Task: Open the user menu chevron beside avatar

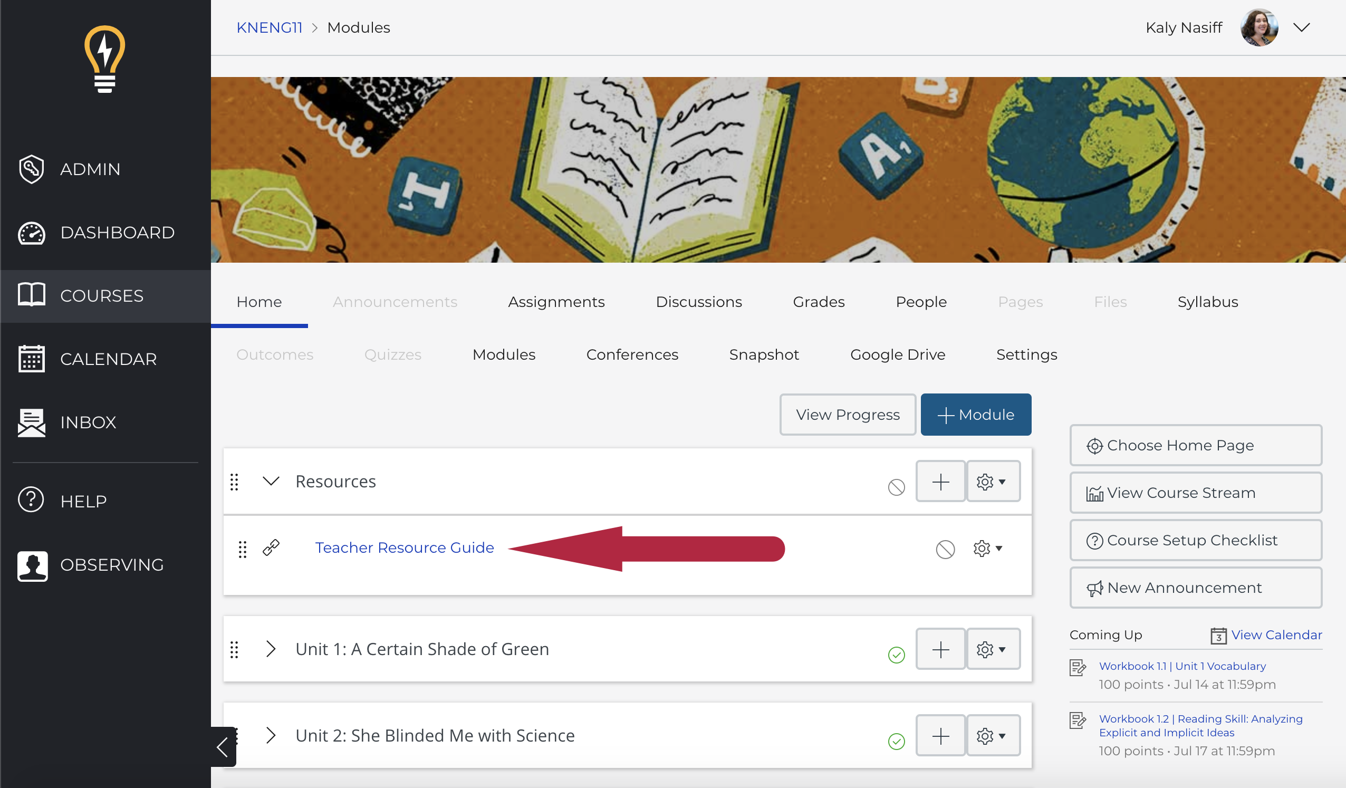Action: click(x=1301, y=28)
